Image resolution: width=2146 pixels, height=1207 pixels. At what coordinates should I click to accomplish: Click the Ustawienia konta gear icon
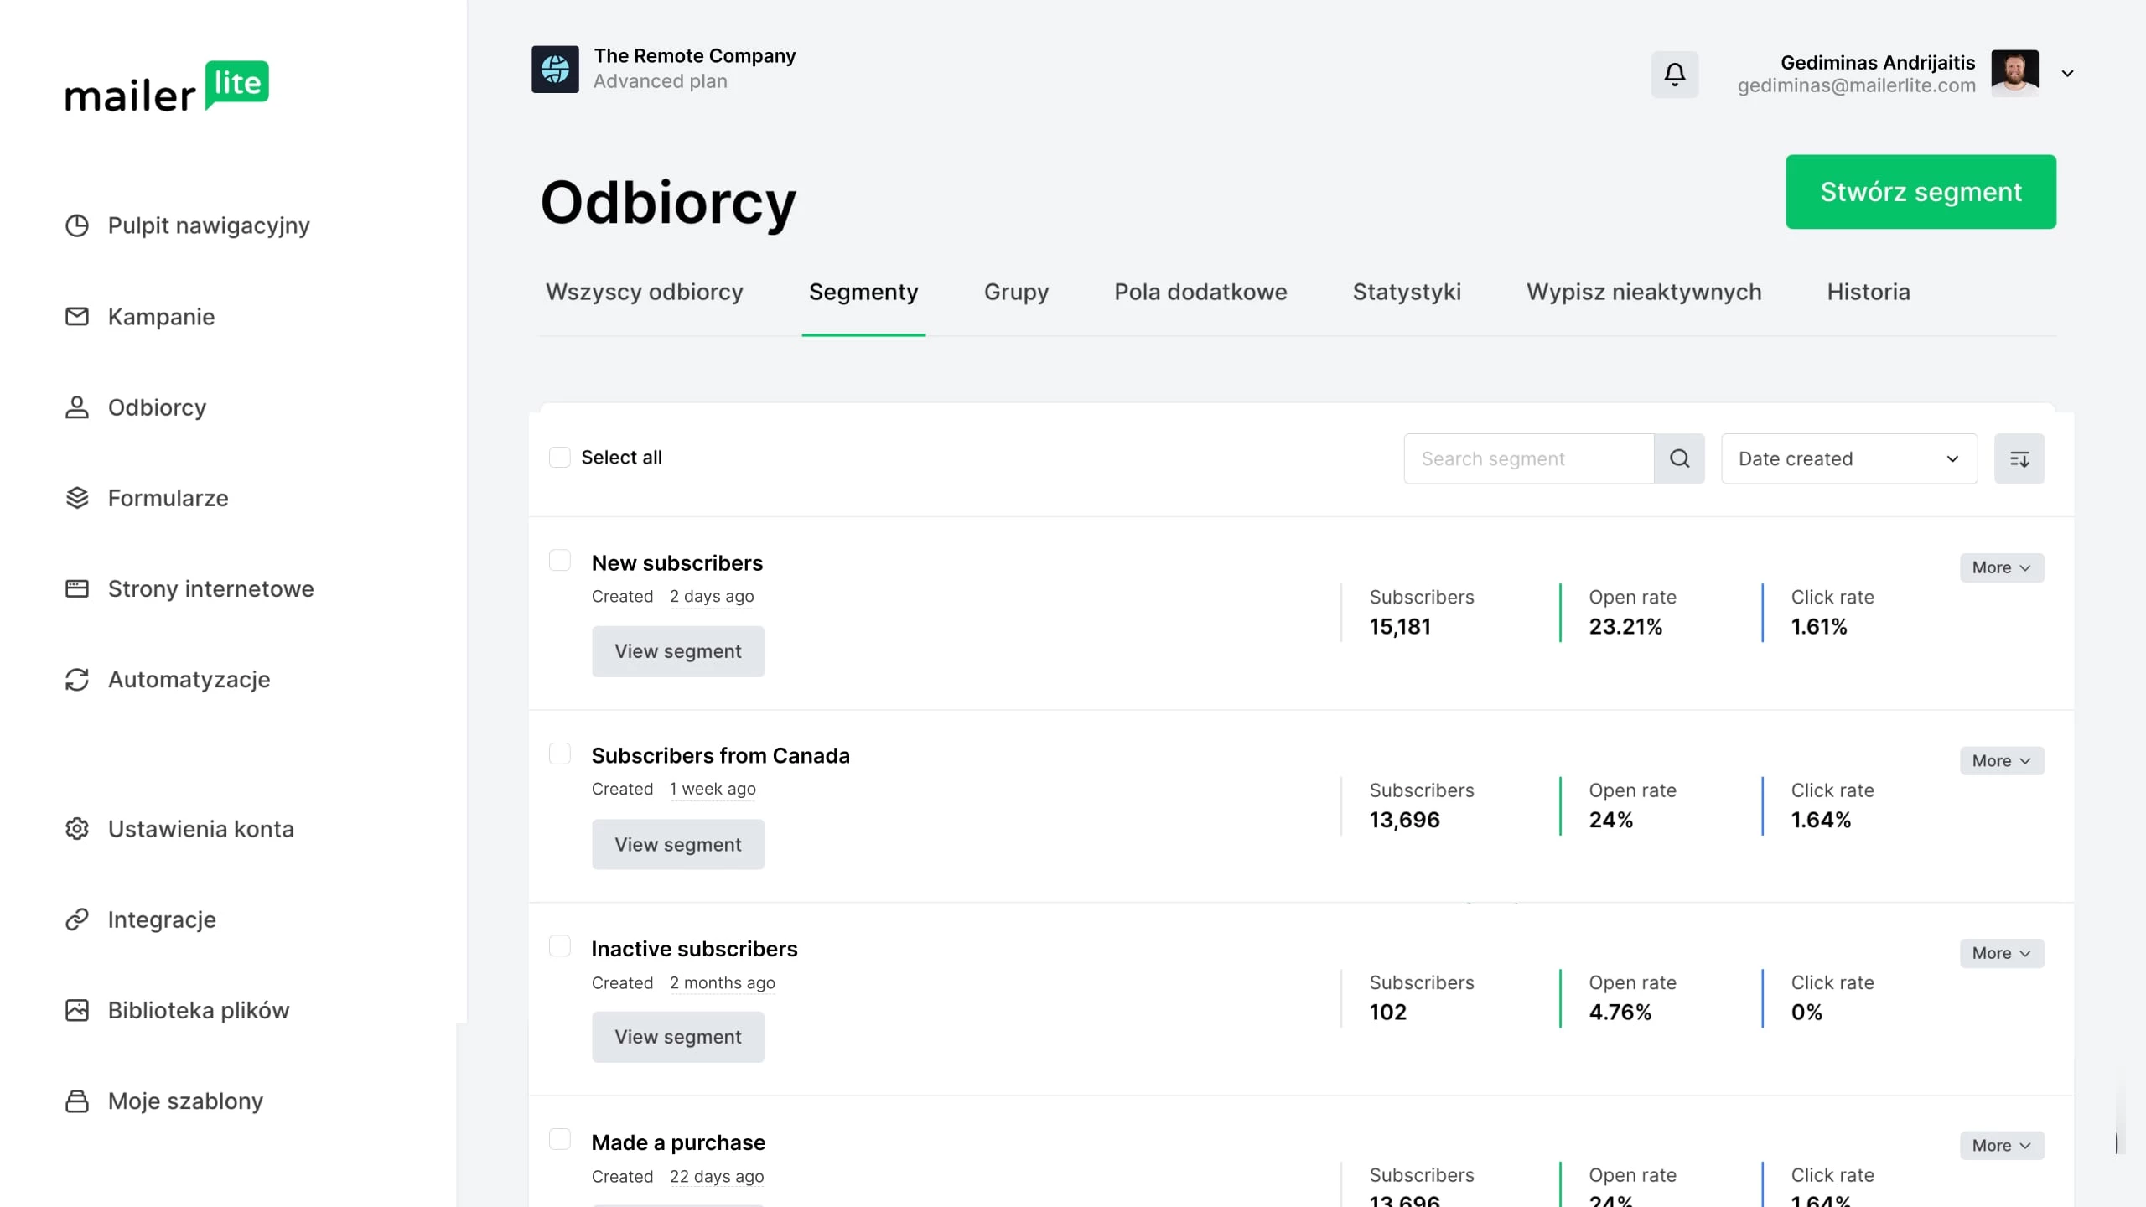[x=77, y=829]
